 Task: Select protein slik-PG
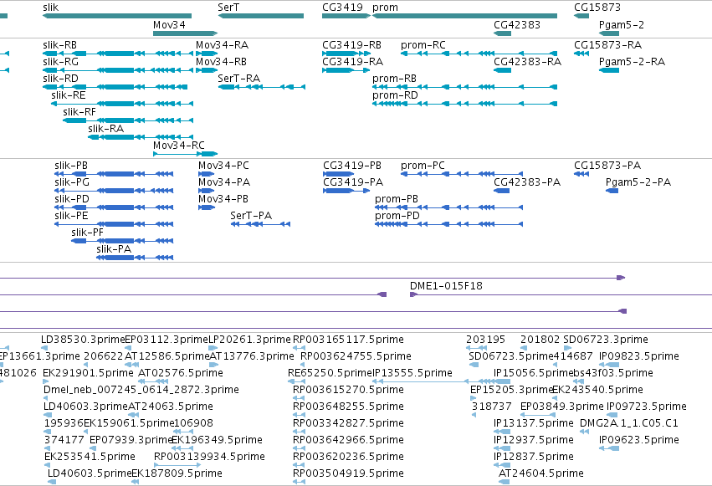114,191
